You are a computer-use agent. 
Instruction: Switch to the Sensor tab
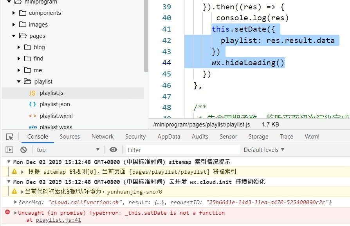(x=228, y=137)
